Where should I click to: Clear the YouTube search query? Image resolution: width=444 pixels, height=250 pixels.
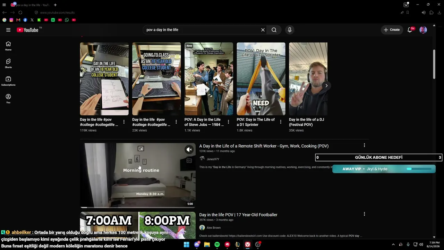[263, 30]
